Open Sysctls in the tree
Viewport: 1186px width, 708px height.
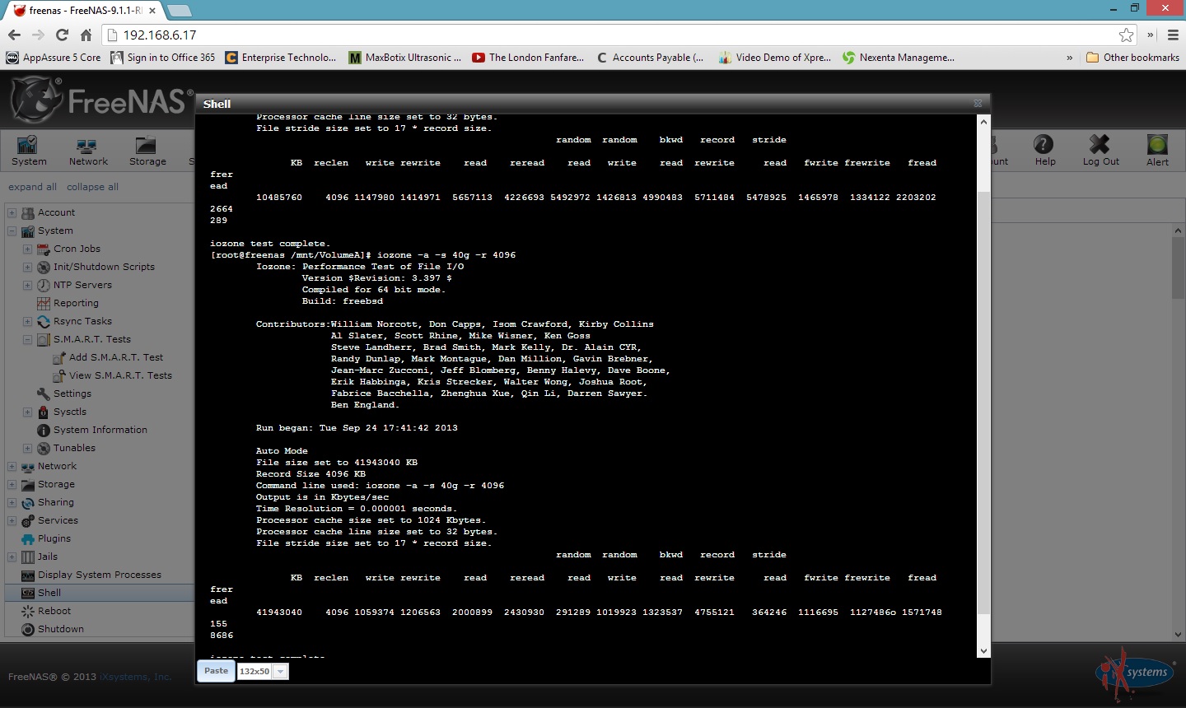(x=69, y=412)
